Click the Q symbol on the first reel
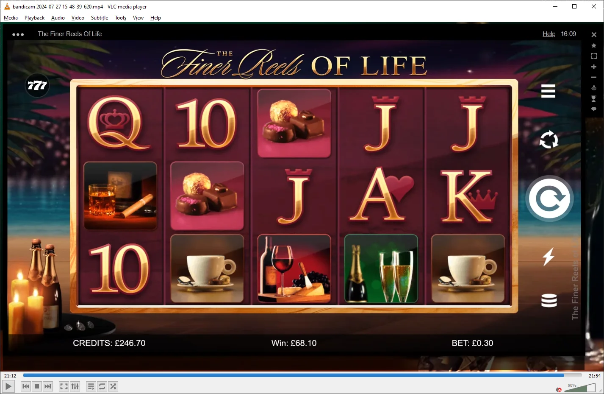This screenshot has width=604, height=394. pos(119,123)
